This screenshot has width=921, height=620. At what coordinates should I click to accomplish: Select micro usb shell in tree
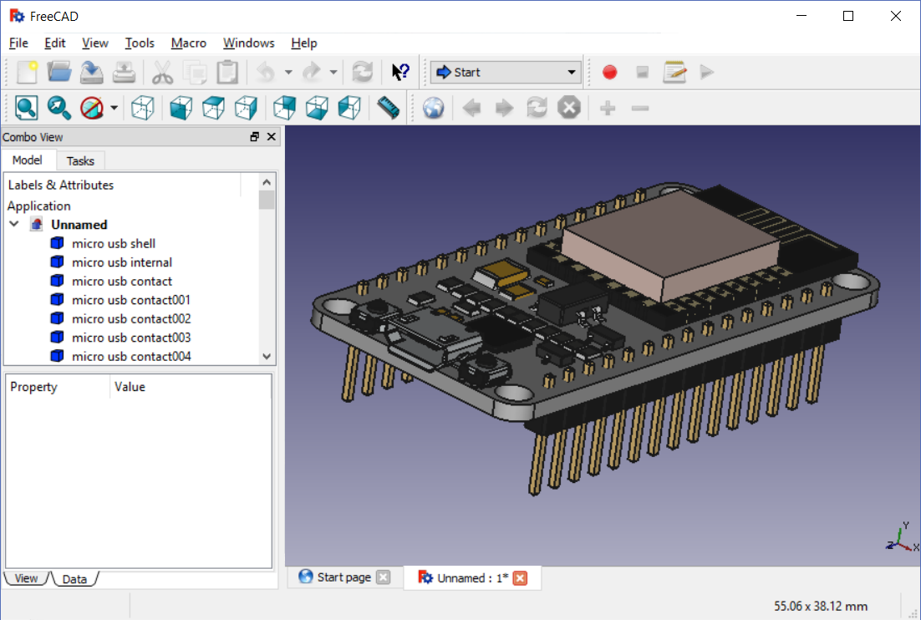coord(114,243)
